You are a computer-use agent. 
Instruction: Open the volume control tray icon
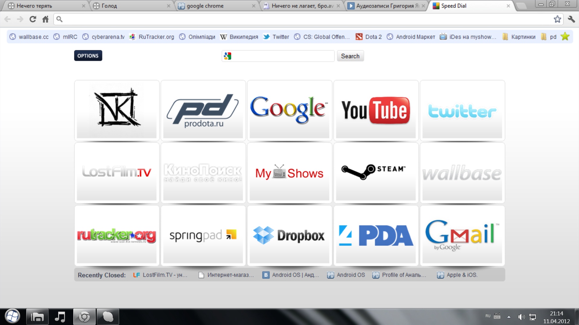click(x=521, y=317)
